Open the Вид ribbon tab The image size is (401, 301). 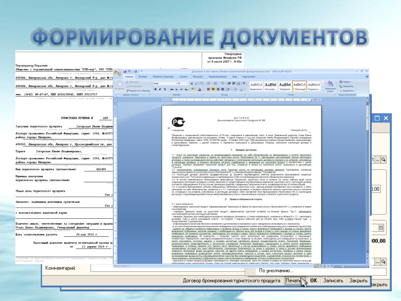point(235,76)
